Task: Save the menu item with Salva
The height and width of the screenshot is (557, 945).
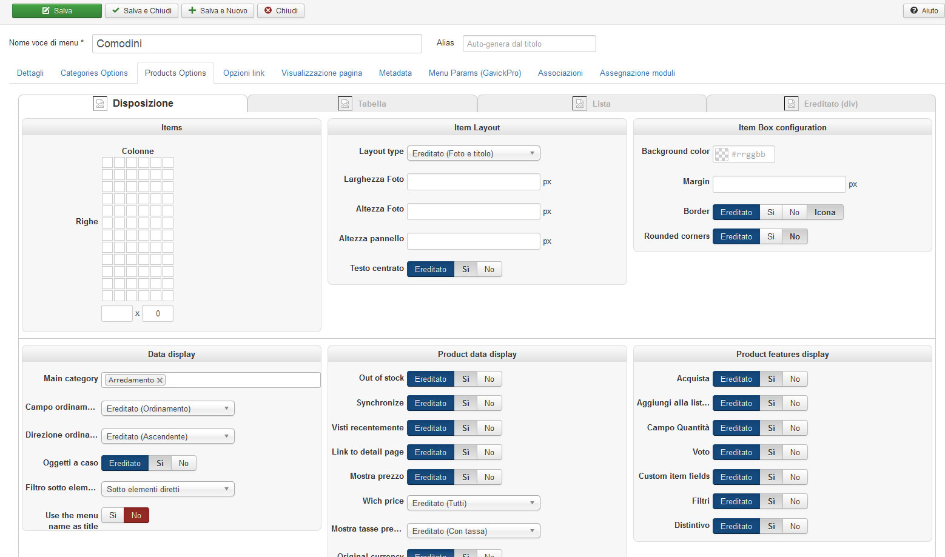Action: click(57, 11)
